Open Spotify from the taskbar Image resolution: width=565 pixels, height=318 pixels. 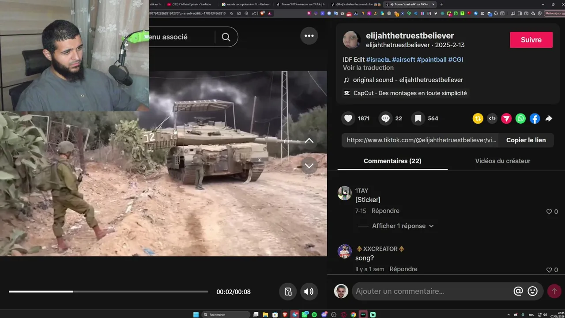(314, 314)
